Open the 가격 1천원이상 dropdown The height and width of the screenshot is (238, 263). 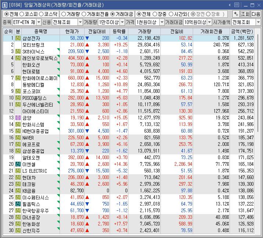[162, 22]
